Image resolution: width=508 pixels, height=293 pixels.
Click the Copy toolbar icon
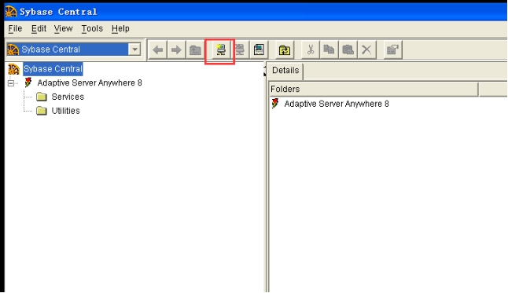pyautogui.click(x=329, y=49)
